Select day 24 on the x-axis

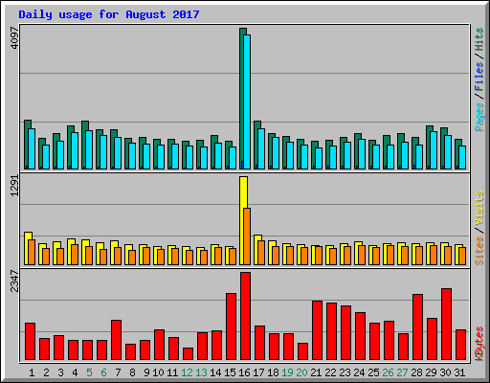point(359,372)
